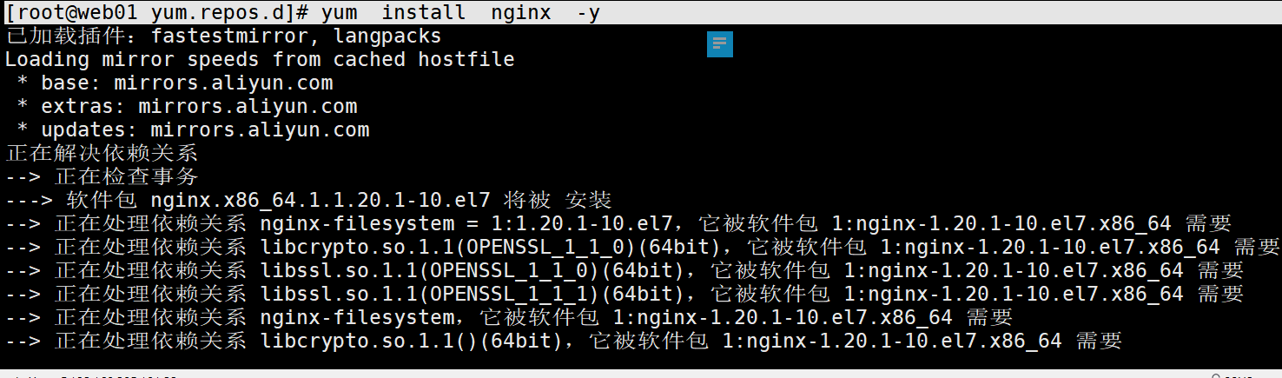
Task: Click the blue floating notes icon
Action: [720, 44]
